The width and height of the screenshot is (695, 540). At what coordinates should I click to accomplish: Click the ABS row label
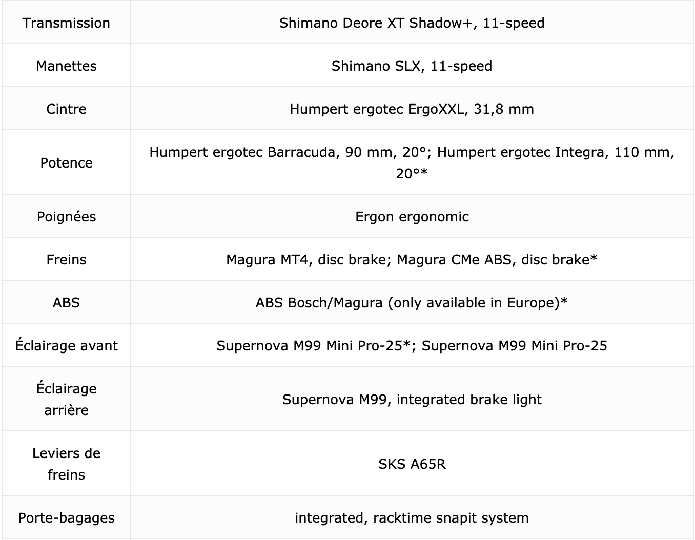coord(66,303)
